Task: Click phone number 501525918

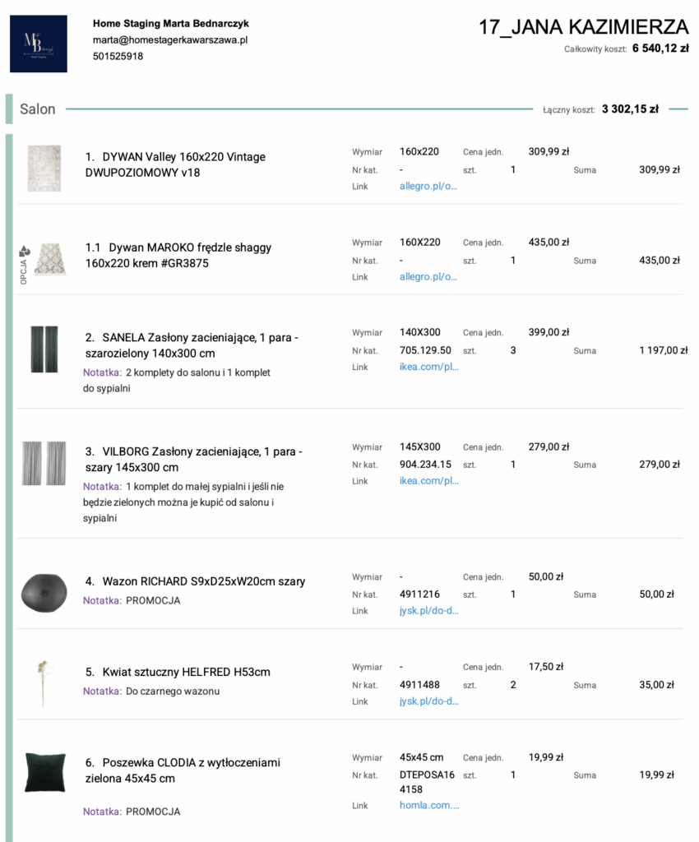Action: [x=109, y=57]
